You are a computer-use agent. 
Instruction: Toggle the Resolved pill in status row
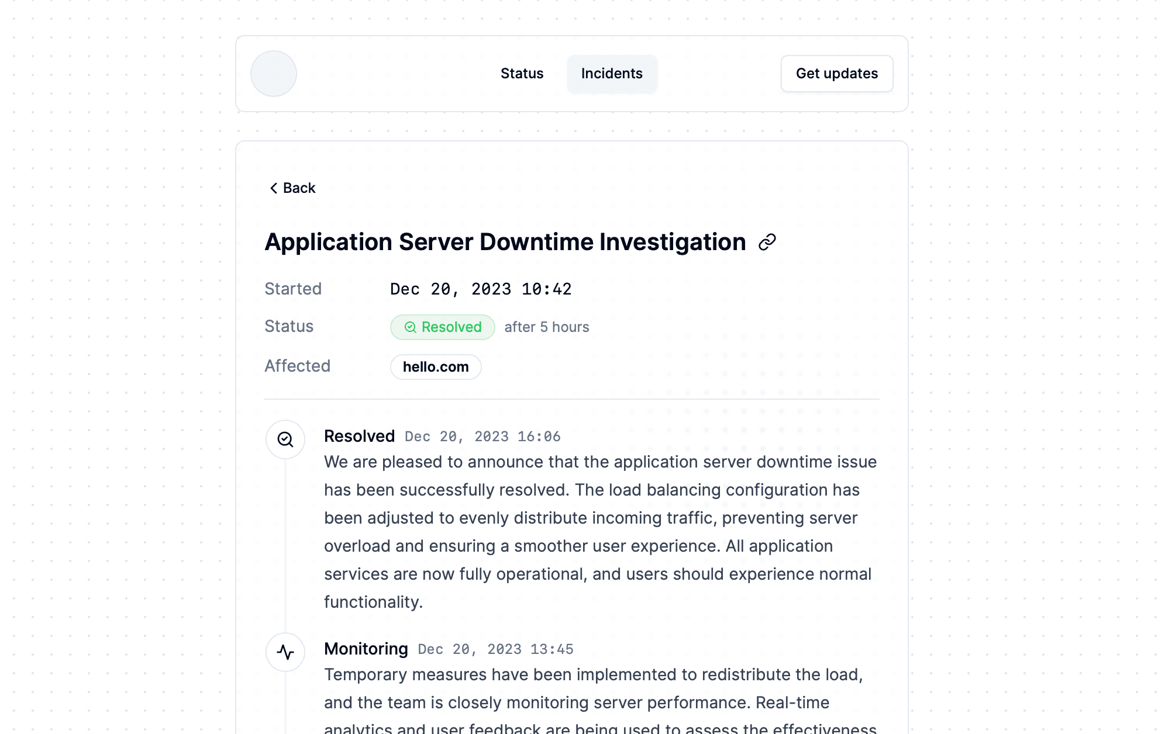pyautogui.click(x=442, y=327)
